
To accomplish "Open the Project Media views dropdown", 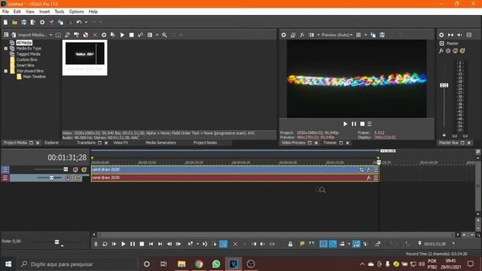I will point(157,35).
